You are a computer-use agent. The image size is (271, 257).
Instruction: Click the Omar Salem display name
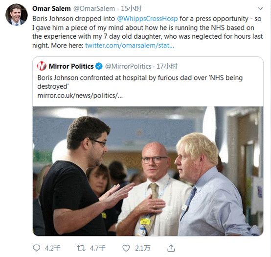51,8
